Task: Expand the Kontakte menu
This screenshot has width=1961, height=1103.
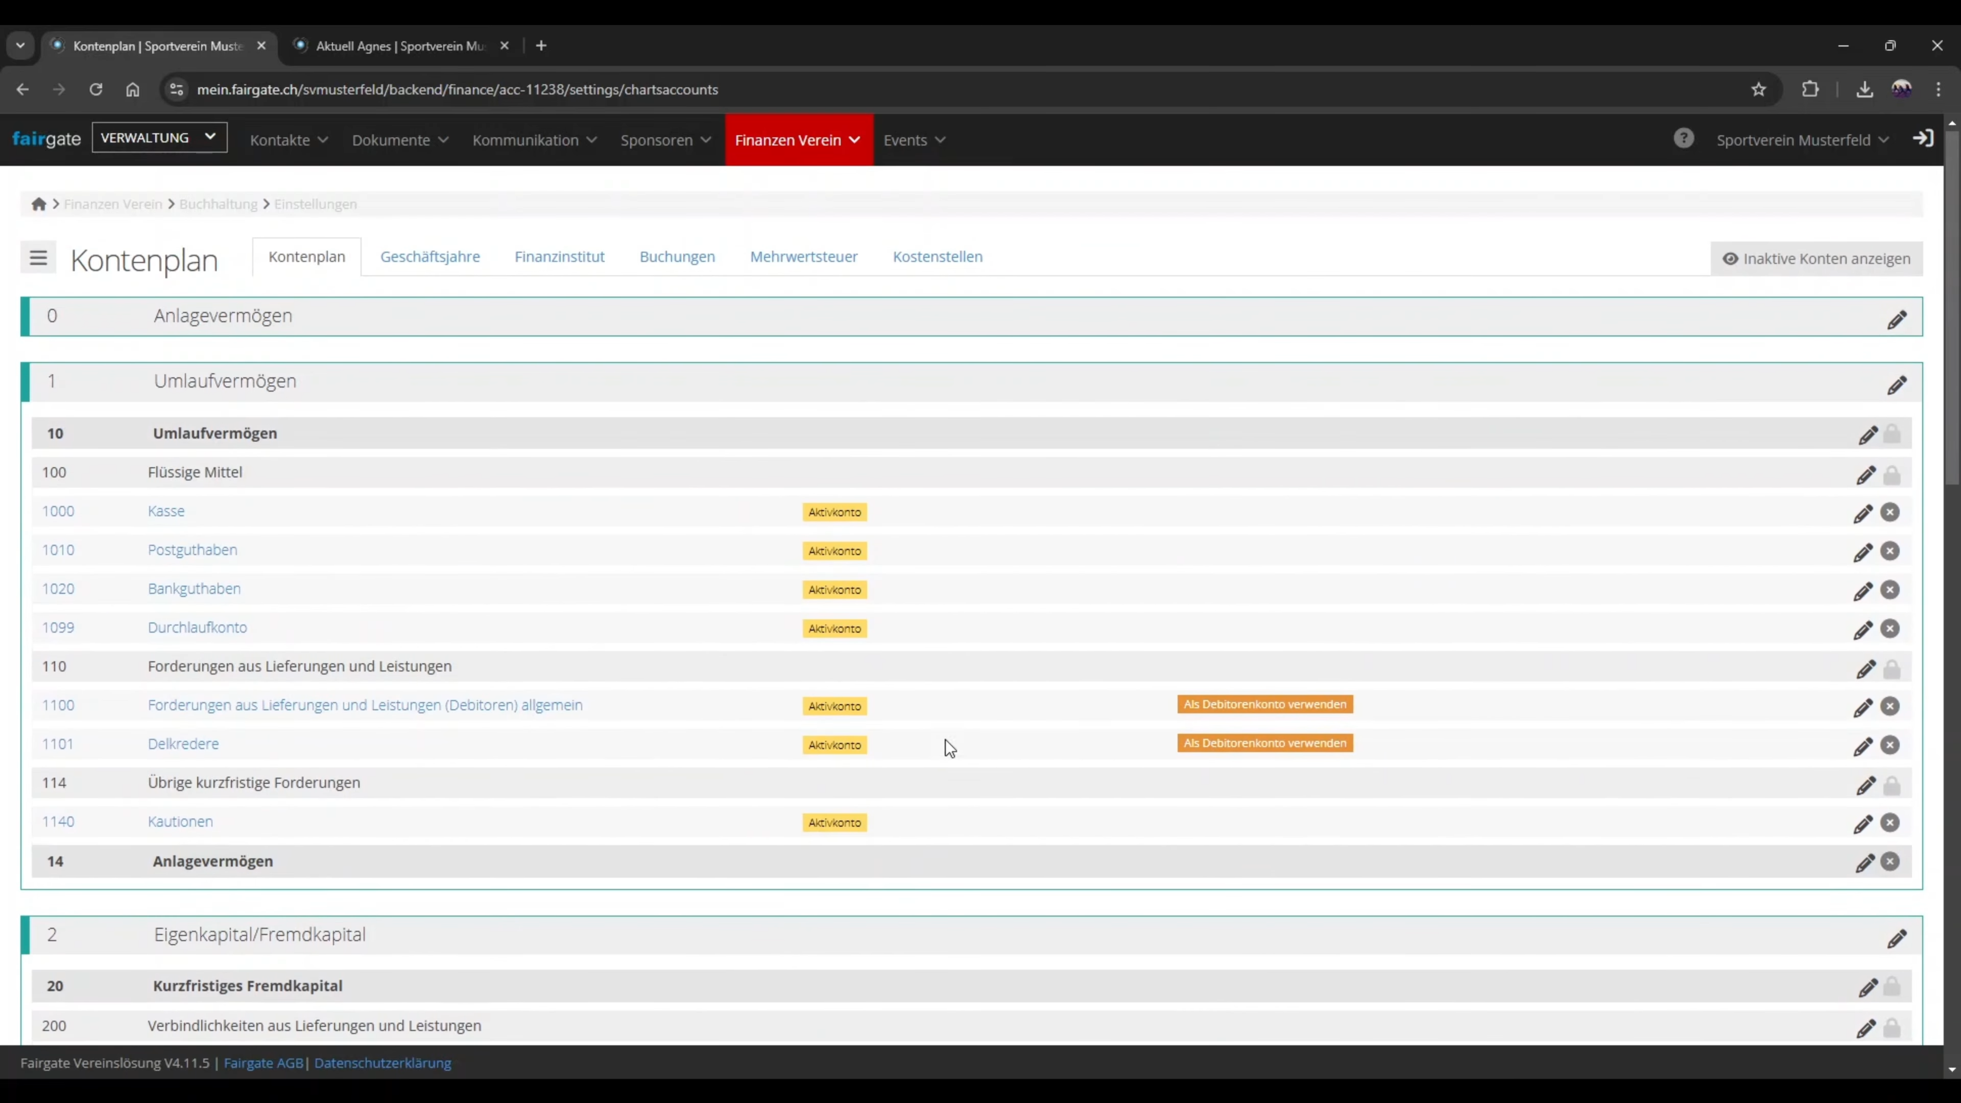Action: pyautogui.click(x=289, y=140)
